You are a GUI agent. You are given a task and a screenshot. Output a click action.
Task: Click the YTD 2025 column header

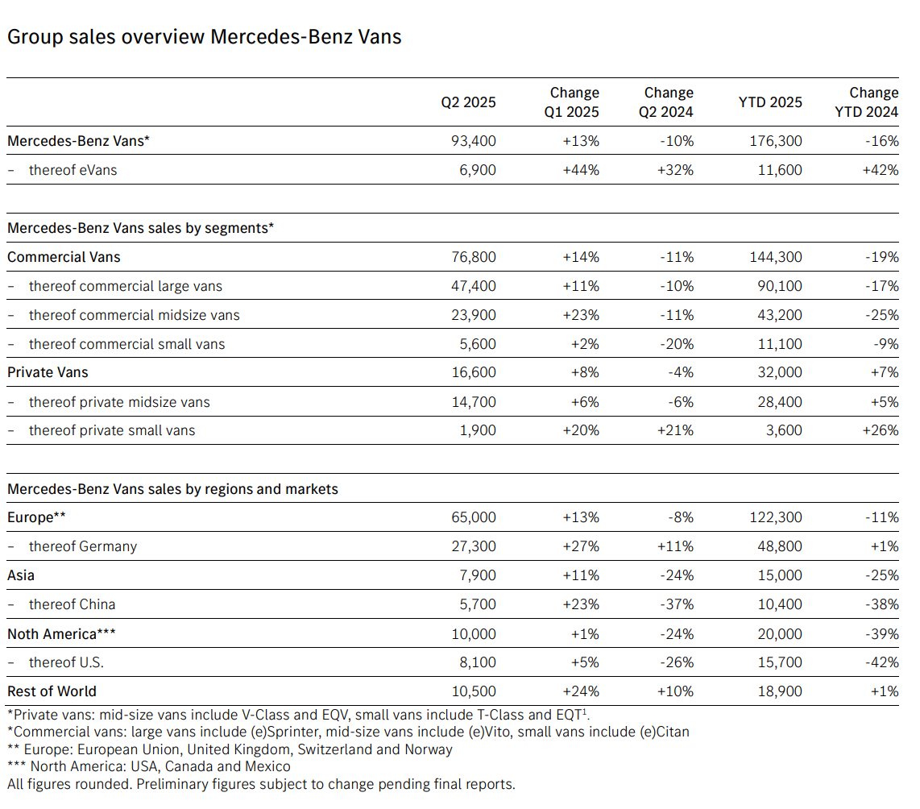[770, 102]
